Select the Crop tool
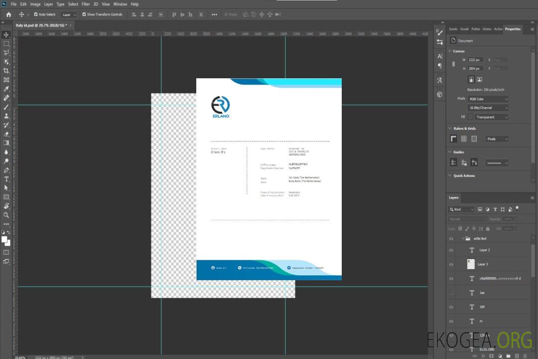 [x=6, y=71]
